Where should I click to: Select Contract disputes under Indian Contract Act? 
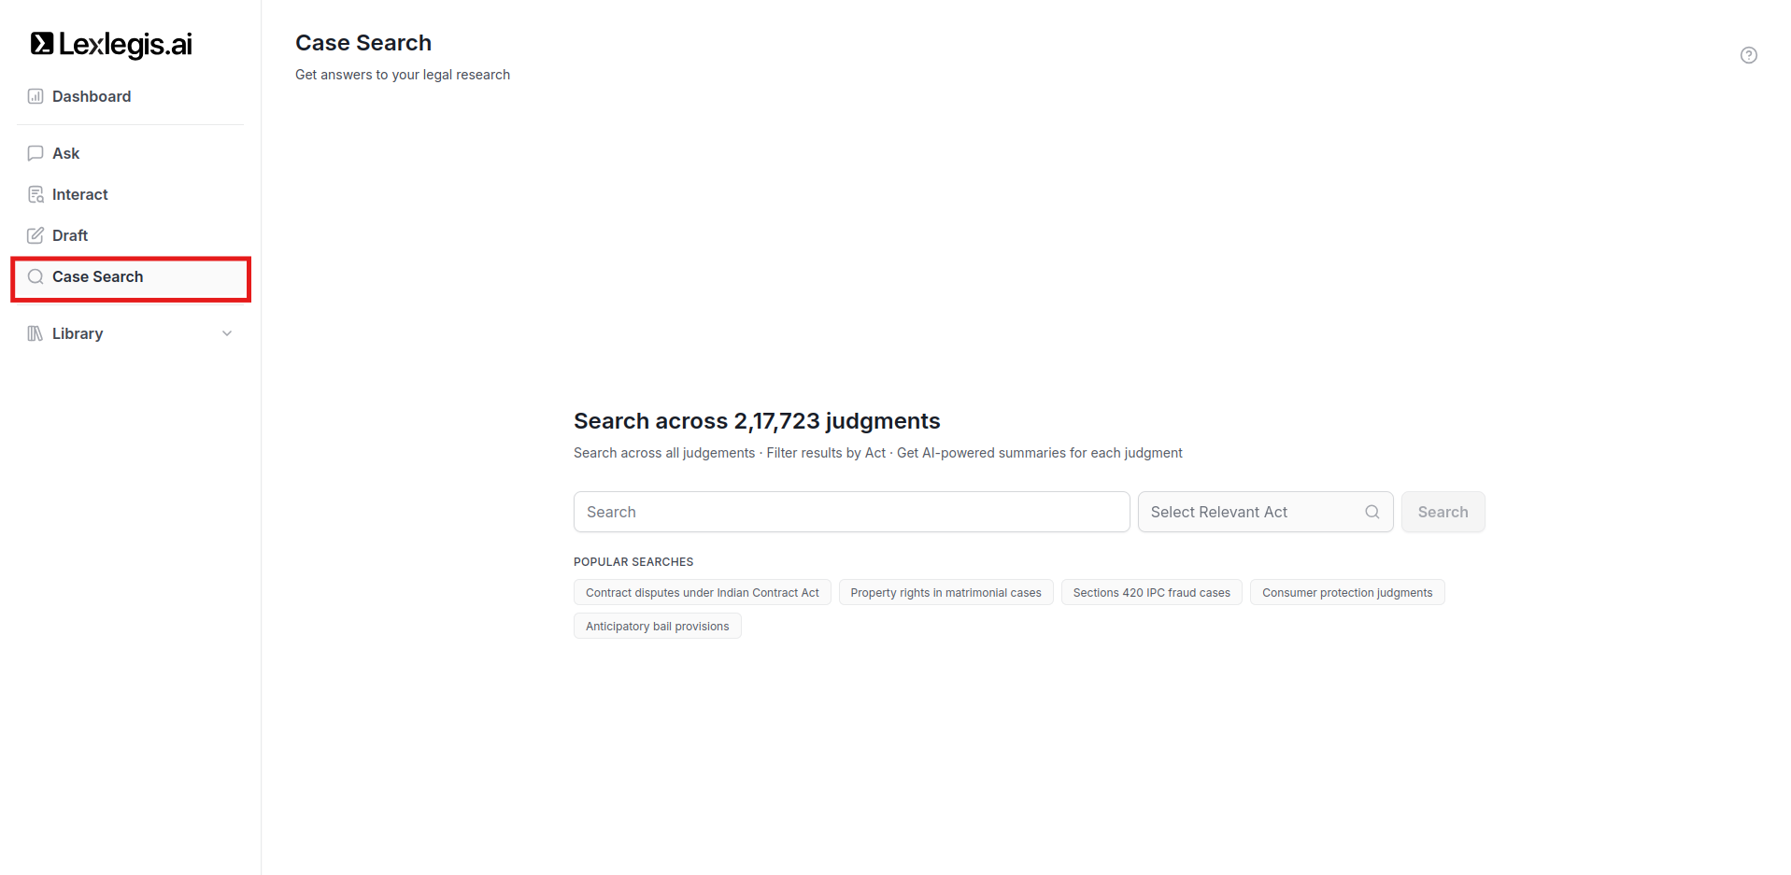click(x=702, y=593)
